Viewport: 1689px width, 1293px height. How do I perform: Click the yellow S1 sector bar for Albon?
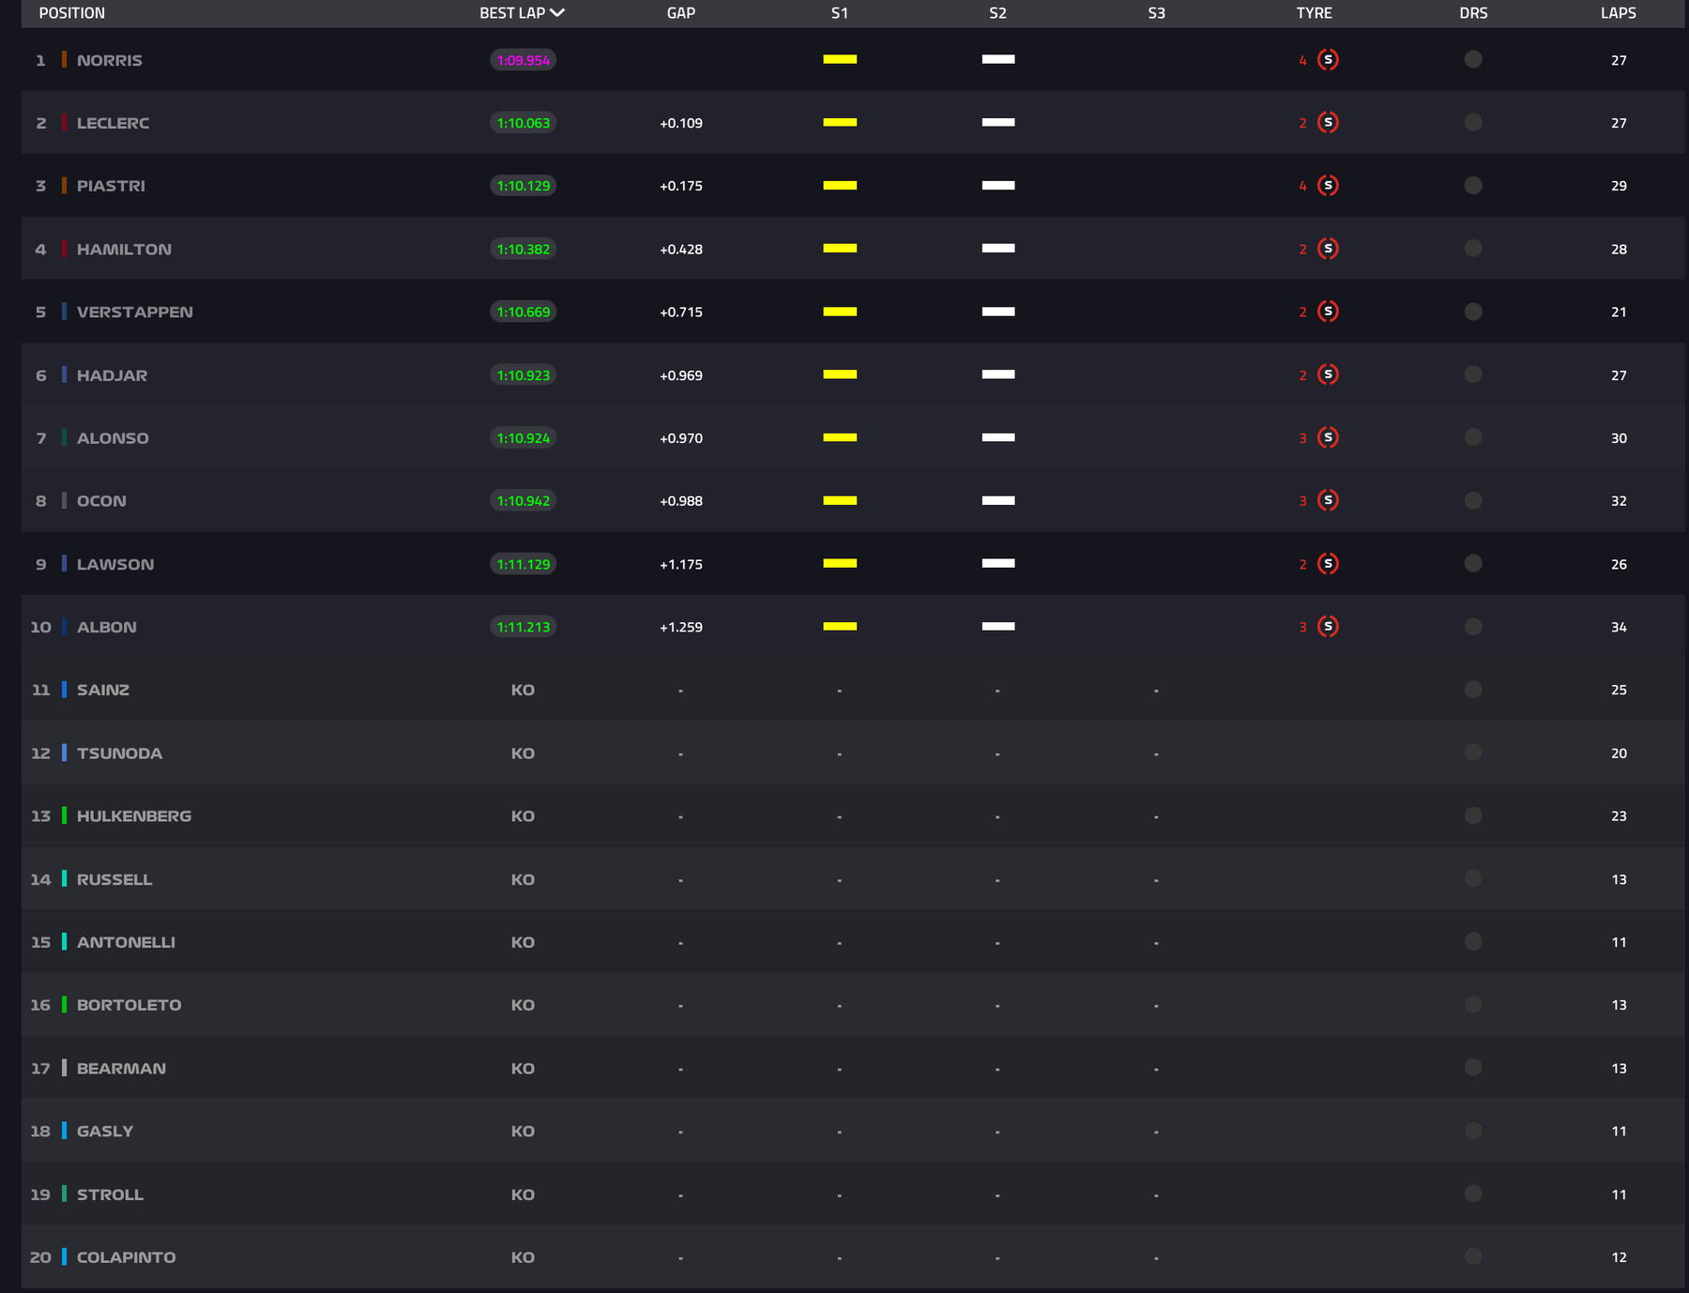click(x=840, y=626)
